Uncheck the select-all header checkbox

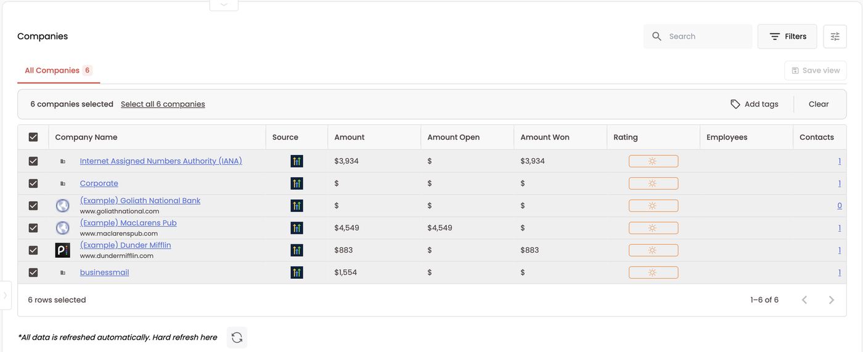33,137
